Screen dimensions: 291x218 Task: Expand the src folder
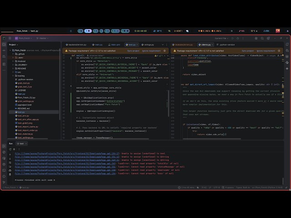[13, 72]
